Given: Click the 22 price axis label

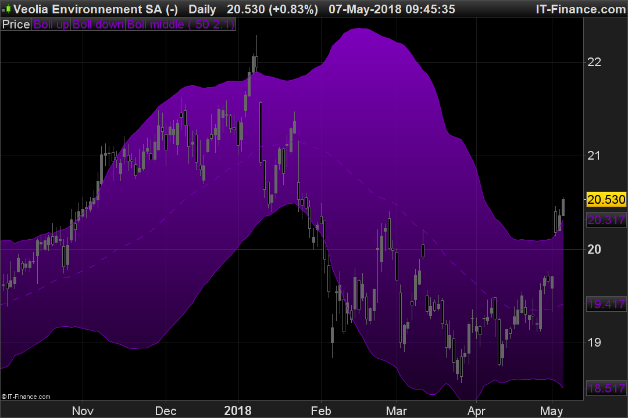Looking at the screenshot, I should [594, 62].
